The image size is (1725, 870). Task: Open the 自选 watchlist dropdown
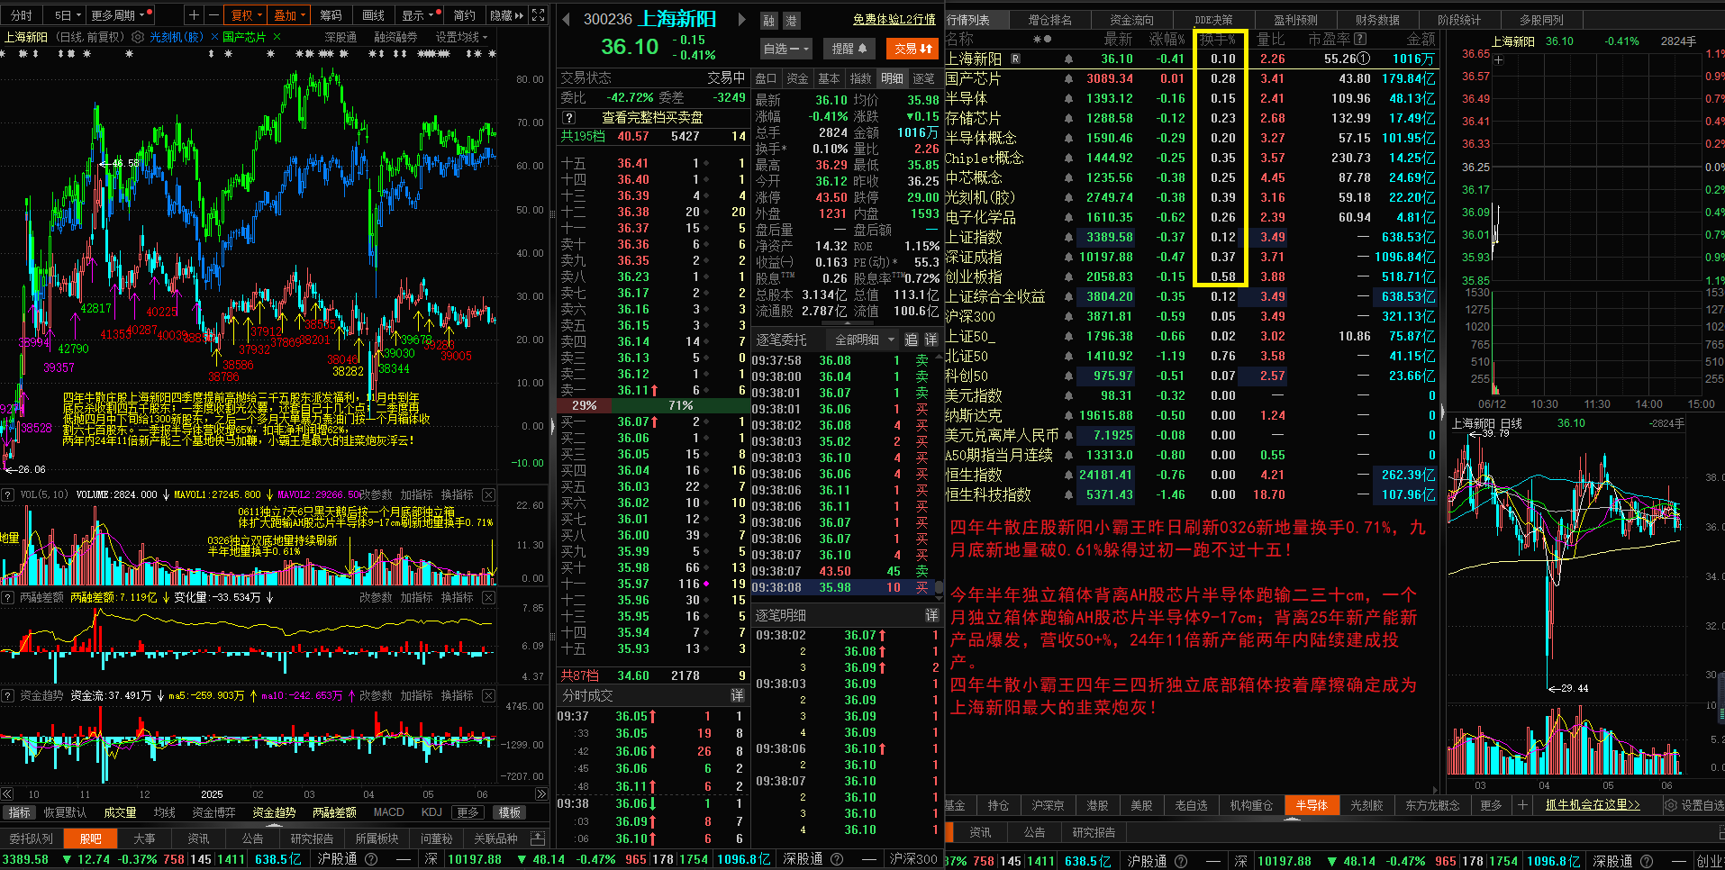(786, 49)
